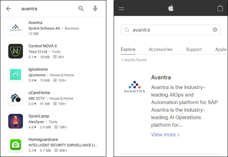Open the uCareHome app icon
Screen dimensions: 228x157
[15, 98]
